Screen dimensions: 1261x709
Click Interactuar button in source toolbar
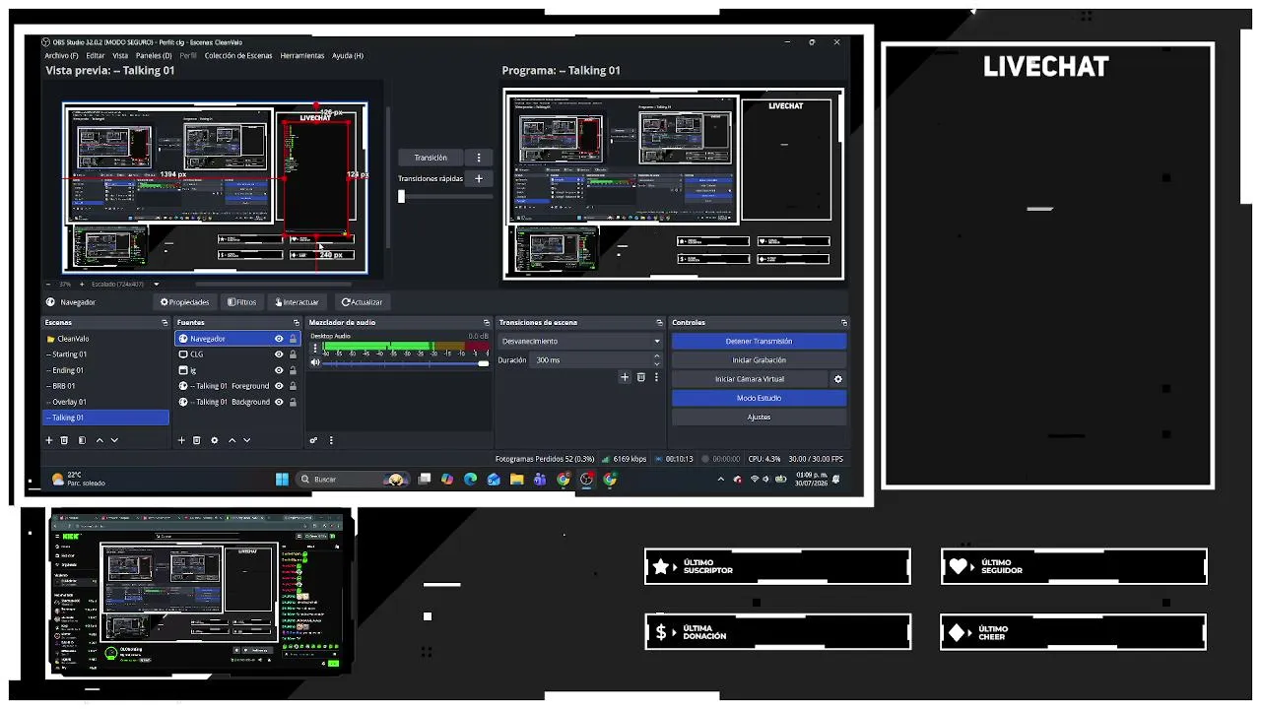point(297,302)
